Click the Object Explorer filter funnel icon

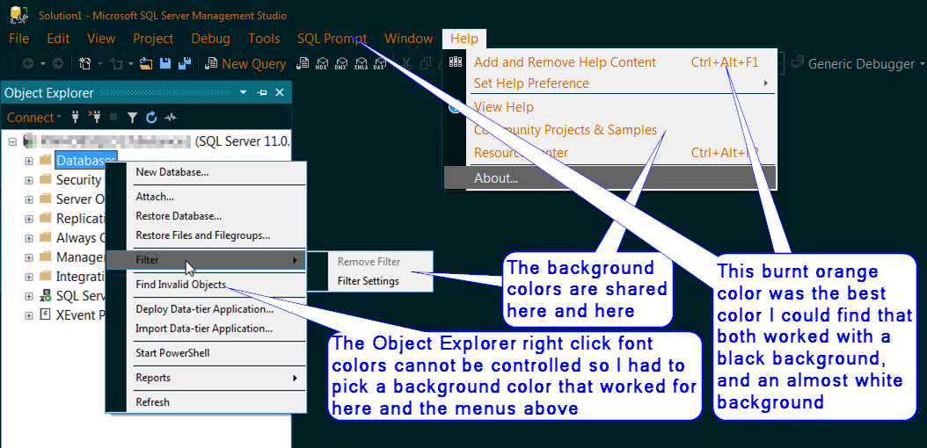tap(133, 118)
